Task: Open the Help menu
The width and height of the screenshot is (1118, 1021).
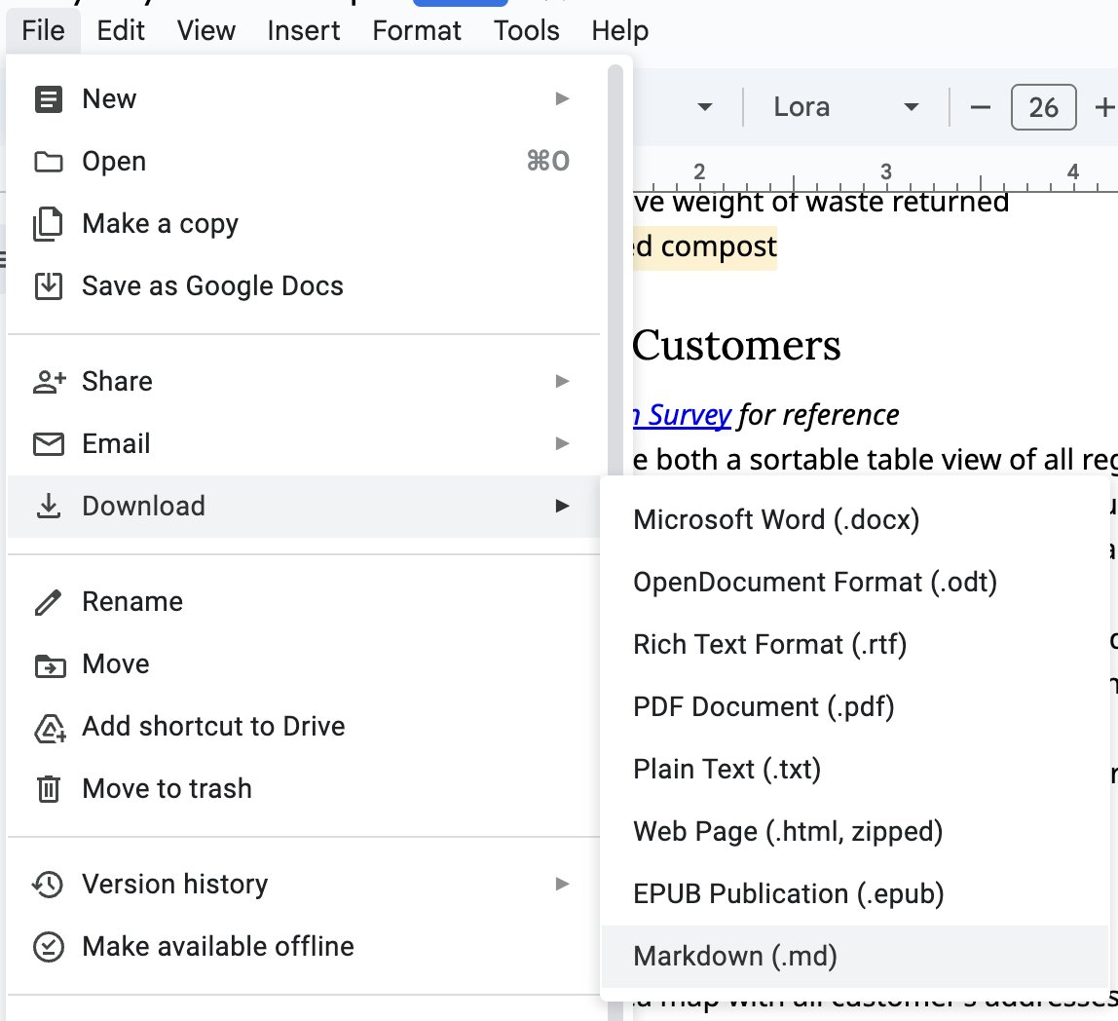Action: 619,30
